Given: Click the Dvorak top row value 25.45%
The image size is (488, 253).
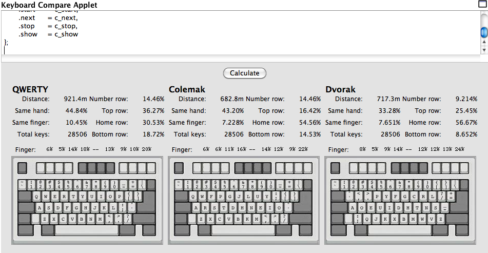Looking at the screenshot, I should click(x=466, y=111).
